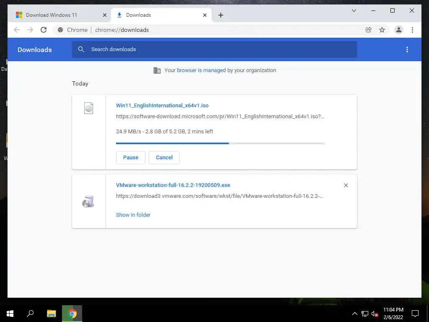429x322 pixels.
Task: Maximize the Chrome window
Action: 392,10
